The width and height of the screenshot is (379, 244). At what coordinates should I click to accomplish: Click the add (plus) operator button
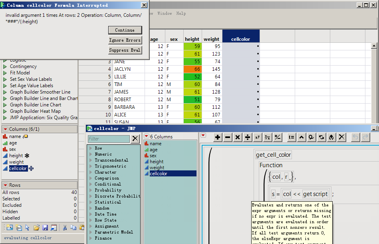coord(218,137)
